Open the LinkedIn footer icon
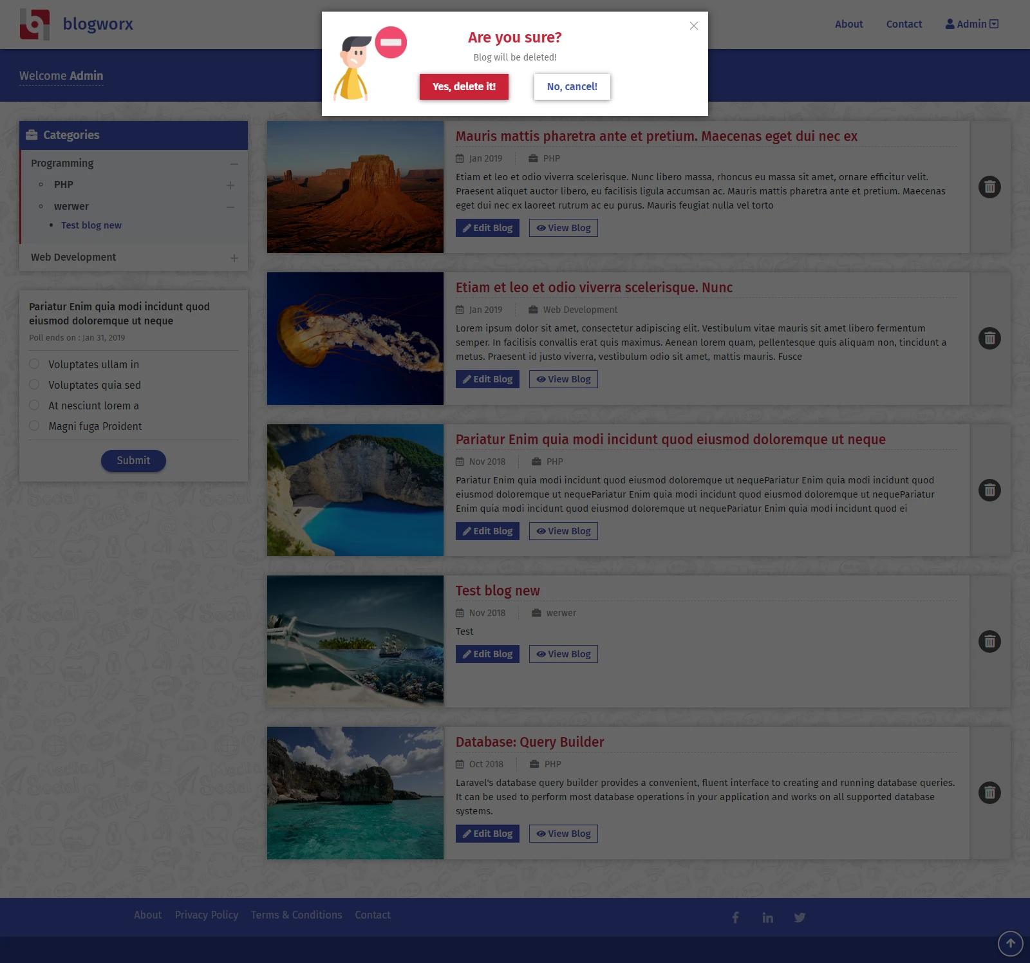Screen dimensions: 1030x963 pyautogui.click(x=767, y=917)
